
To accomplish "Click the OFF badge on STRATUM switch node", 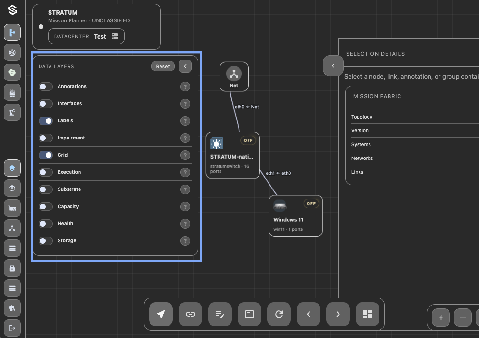I will (x=248, y=140).
